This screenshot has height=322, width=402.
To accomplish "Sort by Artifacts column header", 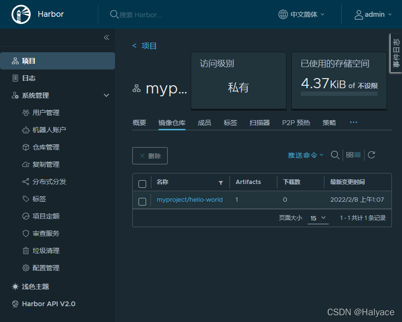I will 248,182.
